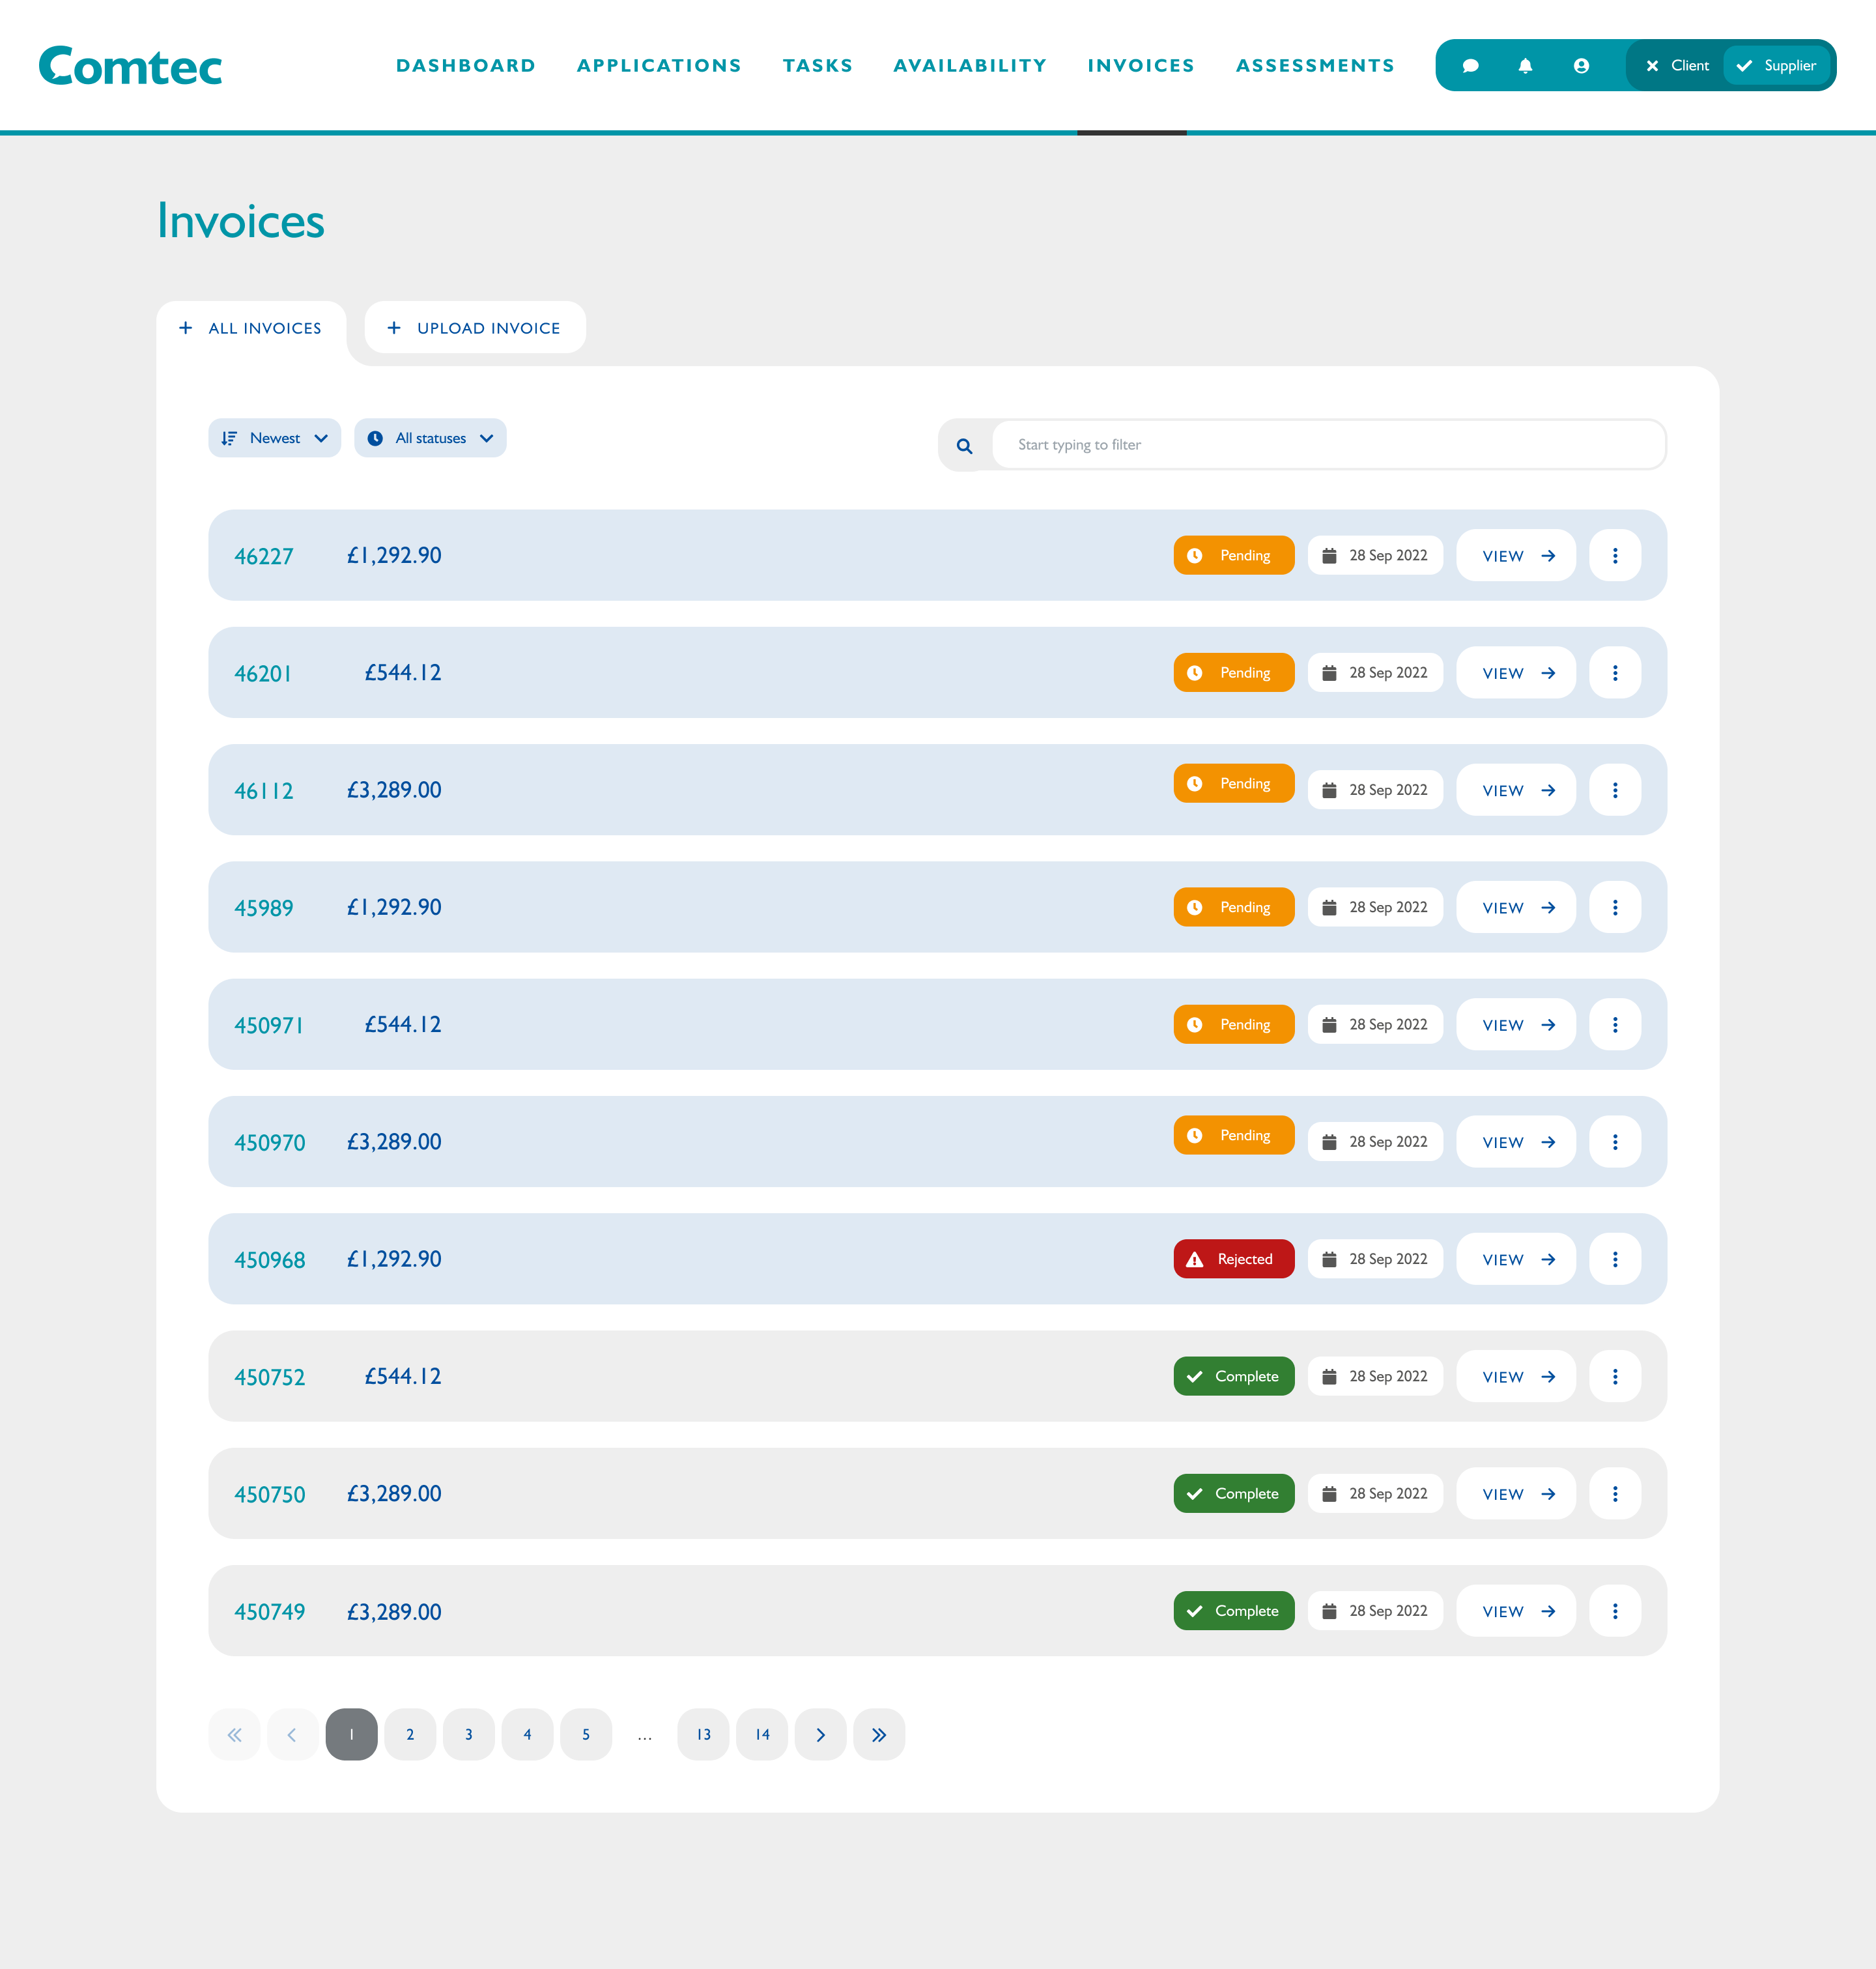Open the All statuses filter dropdown

point(430,438)
